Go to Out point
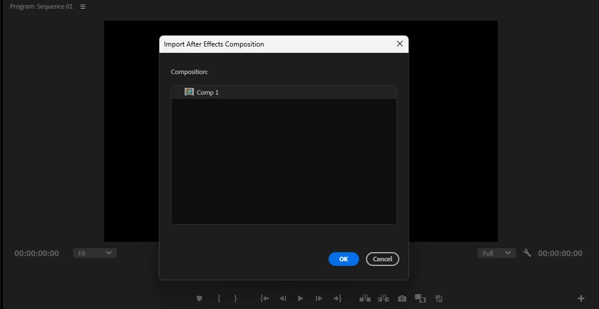599x309 pixels. coord(337,298)
